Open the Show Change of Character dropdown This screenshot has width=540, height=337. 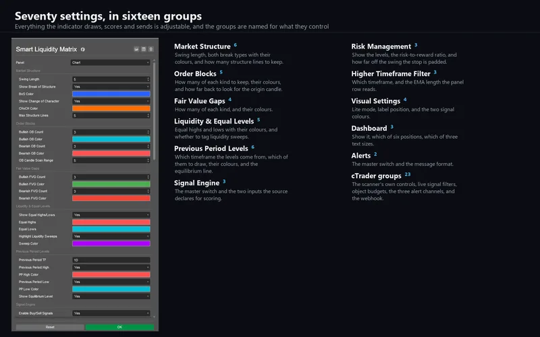pyautogui.click(x=111, y=101)
